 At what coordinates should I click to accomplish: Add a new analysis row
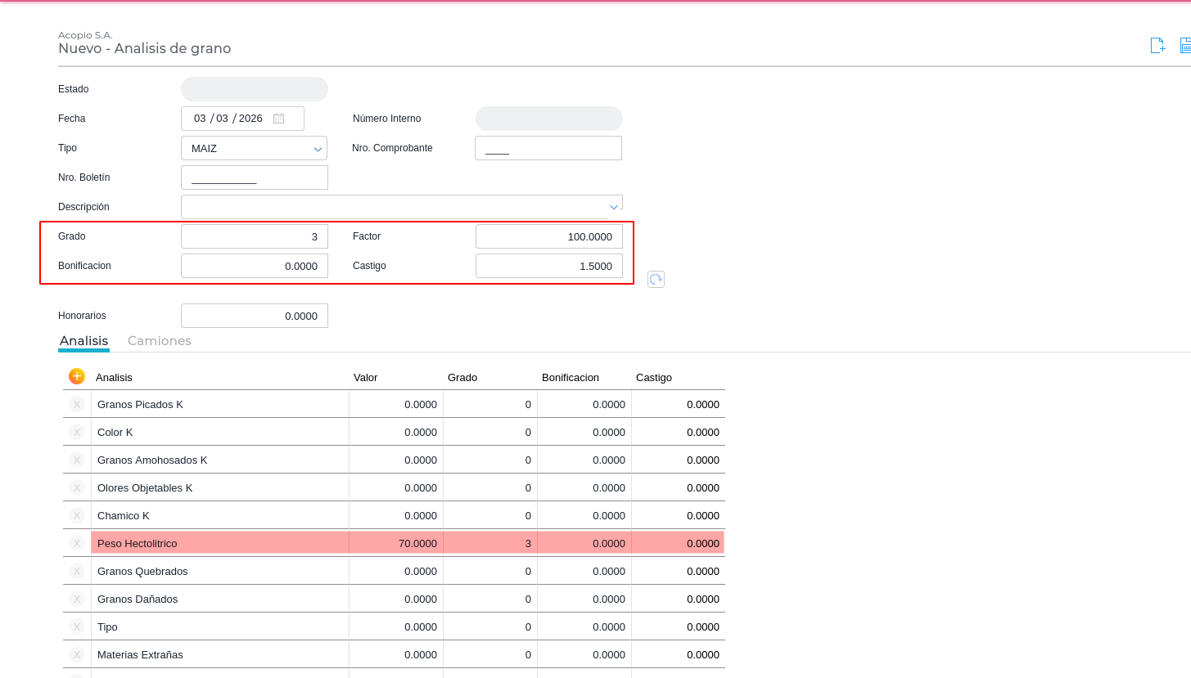(x=77, y=376)
